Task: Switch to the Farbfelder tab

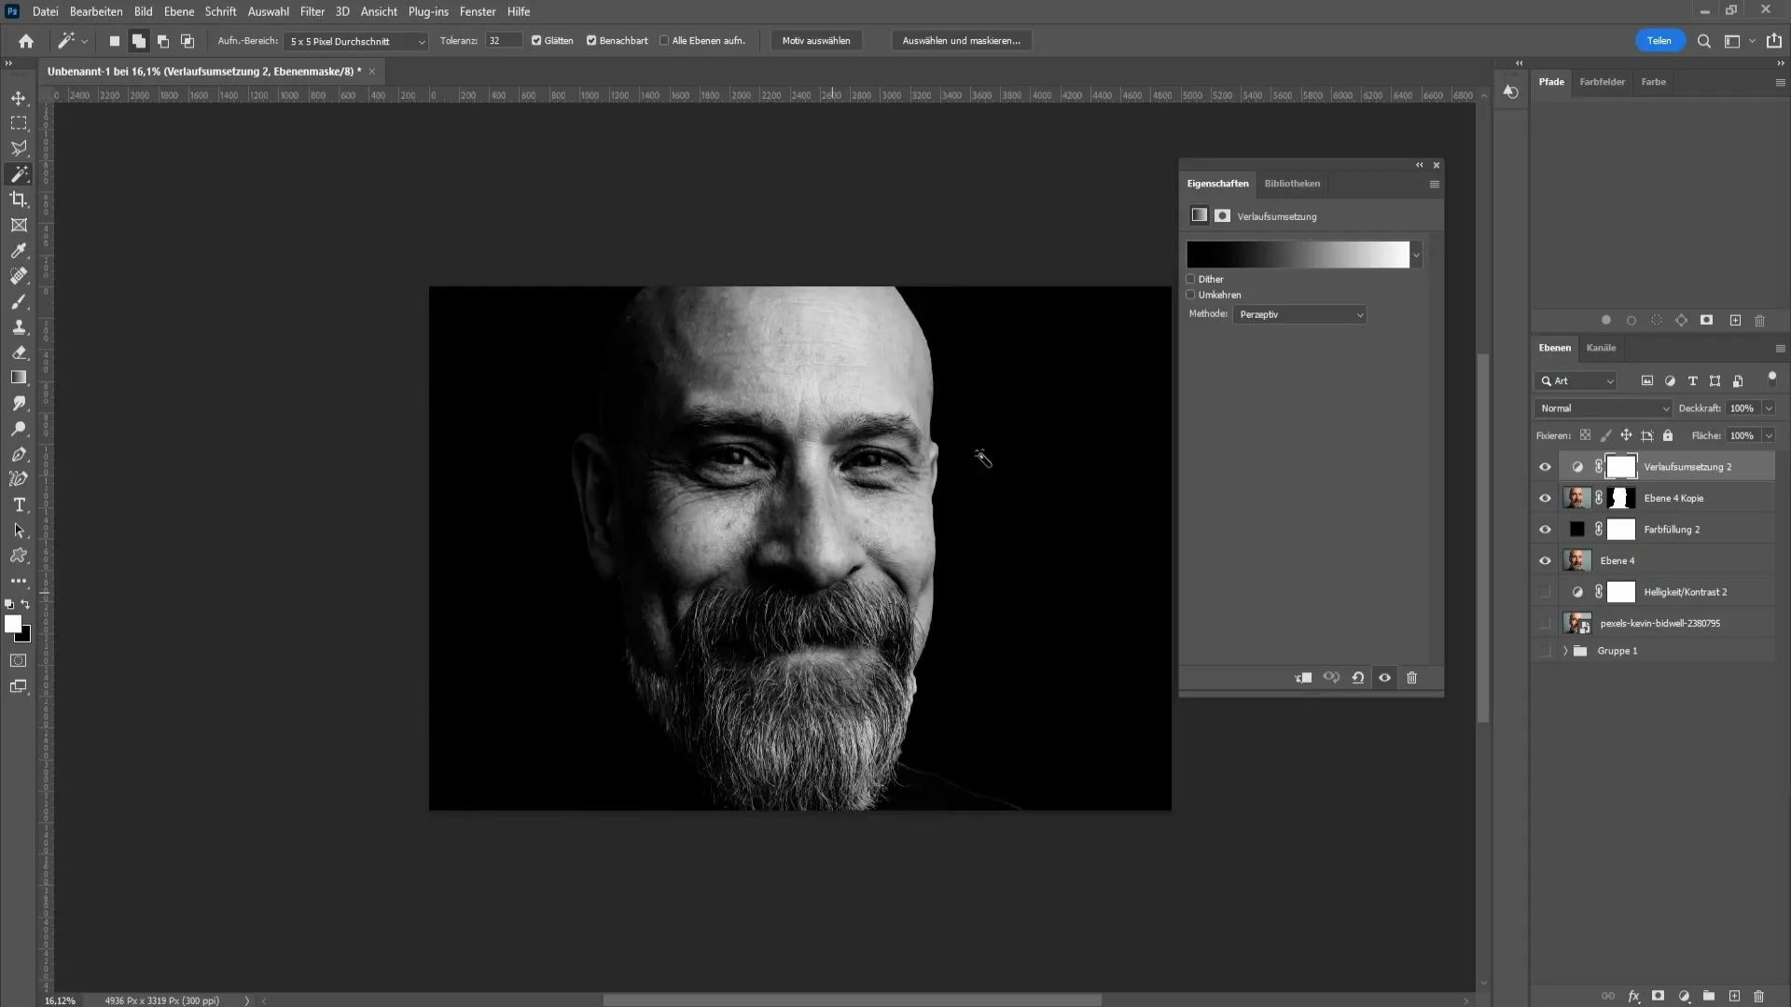Action: click(x=1602, y=82)
